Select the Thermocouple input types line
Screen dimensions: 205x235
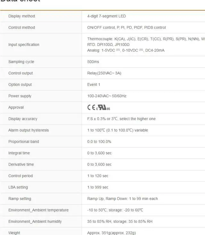point(146,39)
